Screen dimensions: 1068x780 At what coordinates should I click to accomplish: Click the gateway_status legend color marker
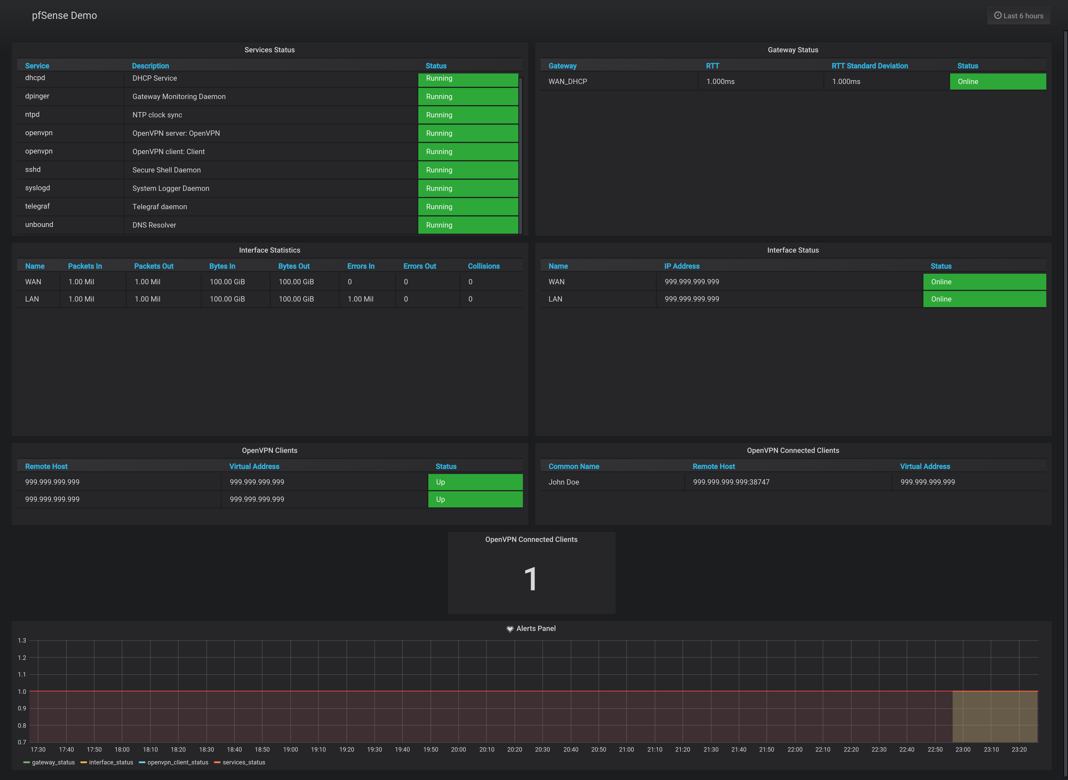pyautogui.click(x=26, y=762)
